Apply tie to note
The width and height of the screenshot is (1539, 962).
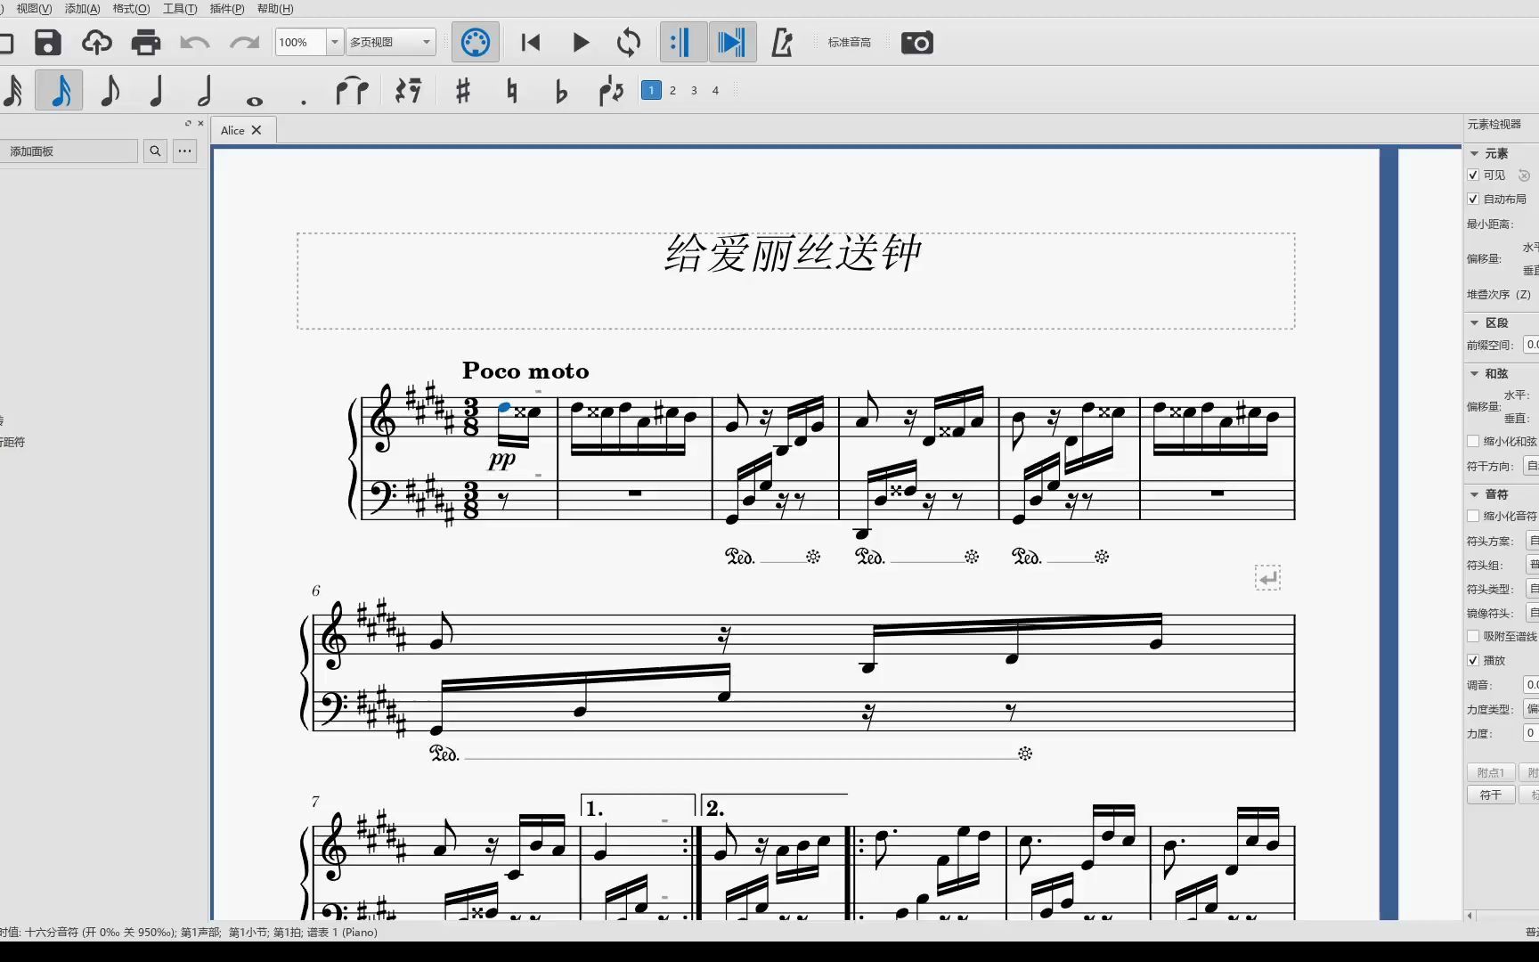[352, 90]
